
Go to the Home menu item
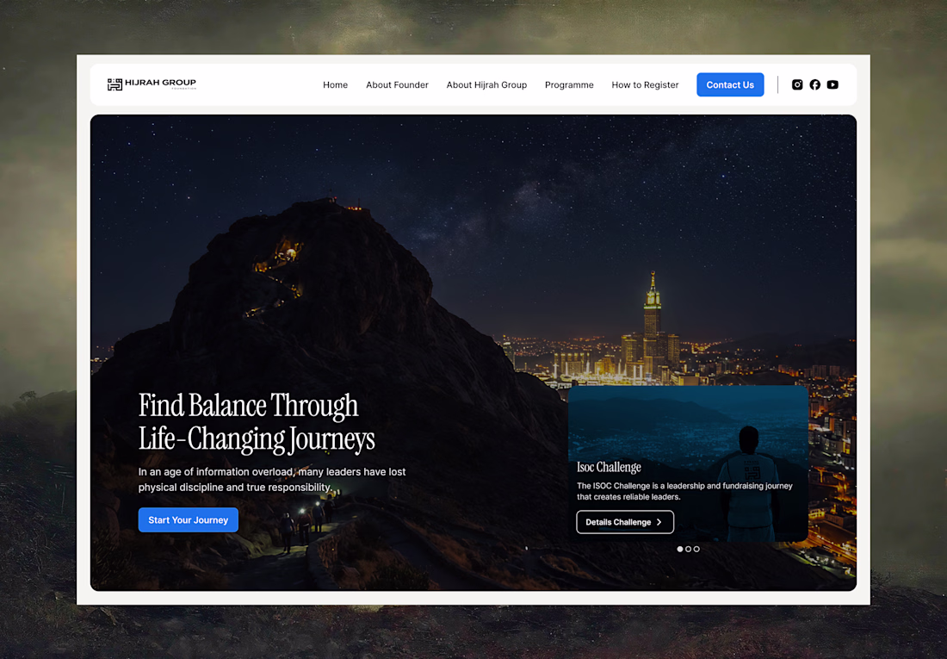(x=335, y=84)
